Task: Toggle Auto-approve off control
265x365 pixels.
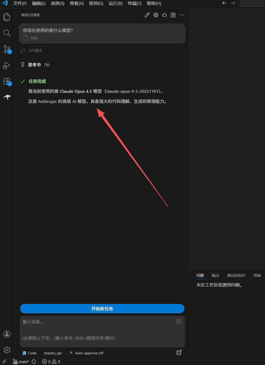Action: coord(86,353)
